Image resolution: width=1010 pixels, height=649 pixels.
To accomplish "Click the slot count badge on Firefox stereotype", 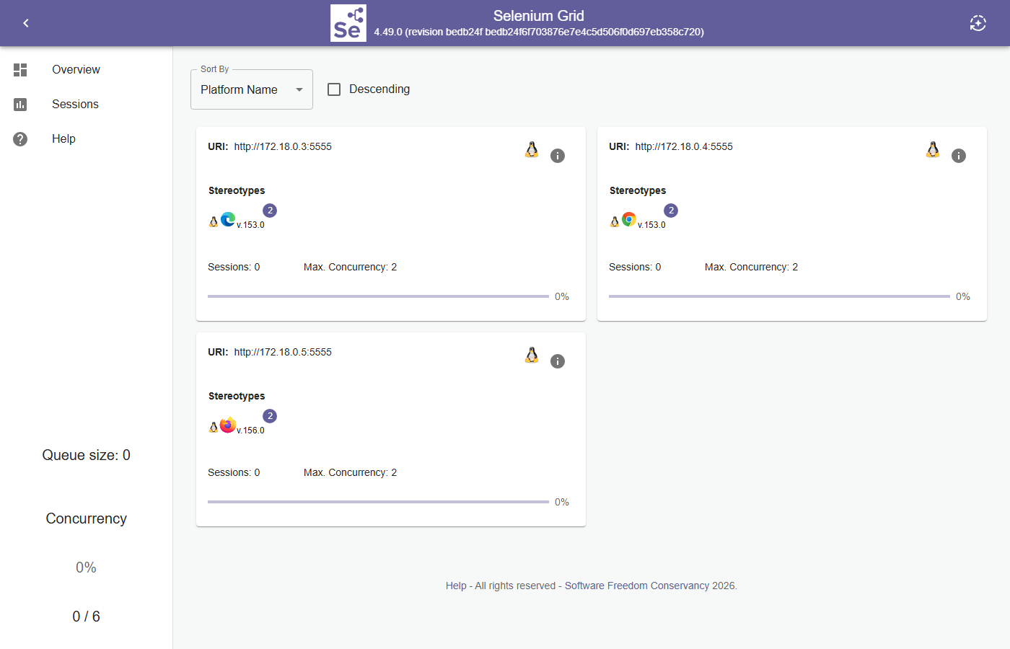I will point(270,416).
